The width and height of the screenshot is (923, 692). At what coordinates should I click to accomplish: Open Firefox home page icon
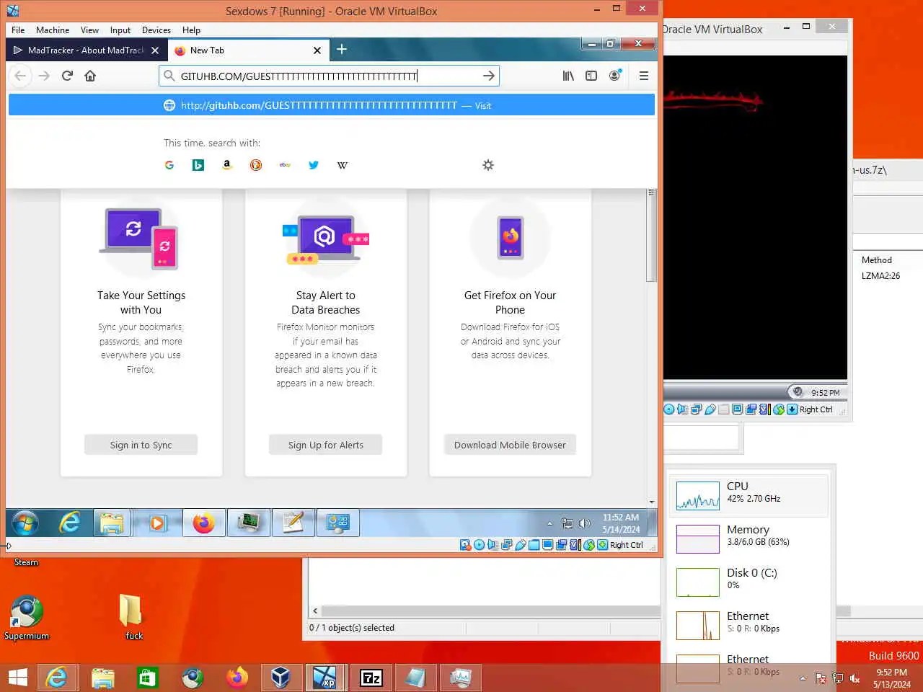coord(90,76)
